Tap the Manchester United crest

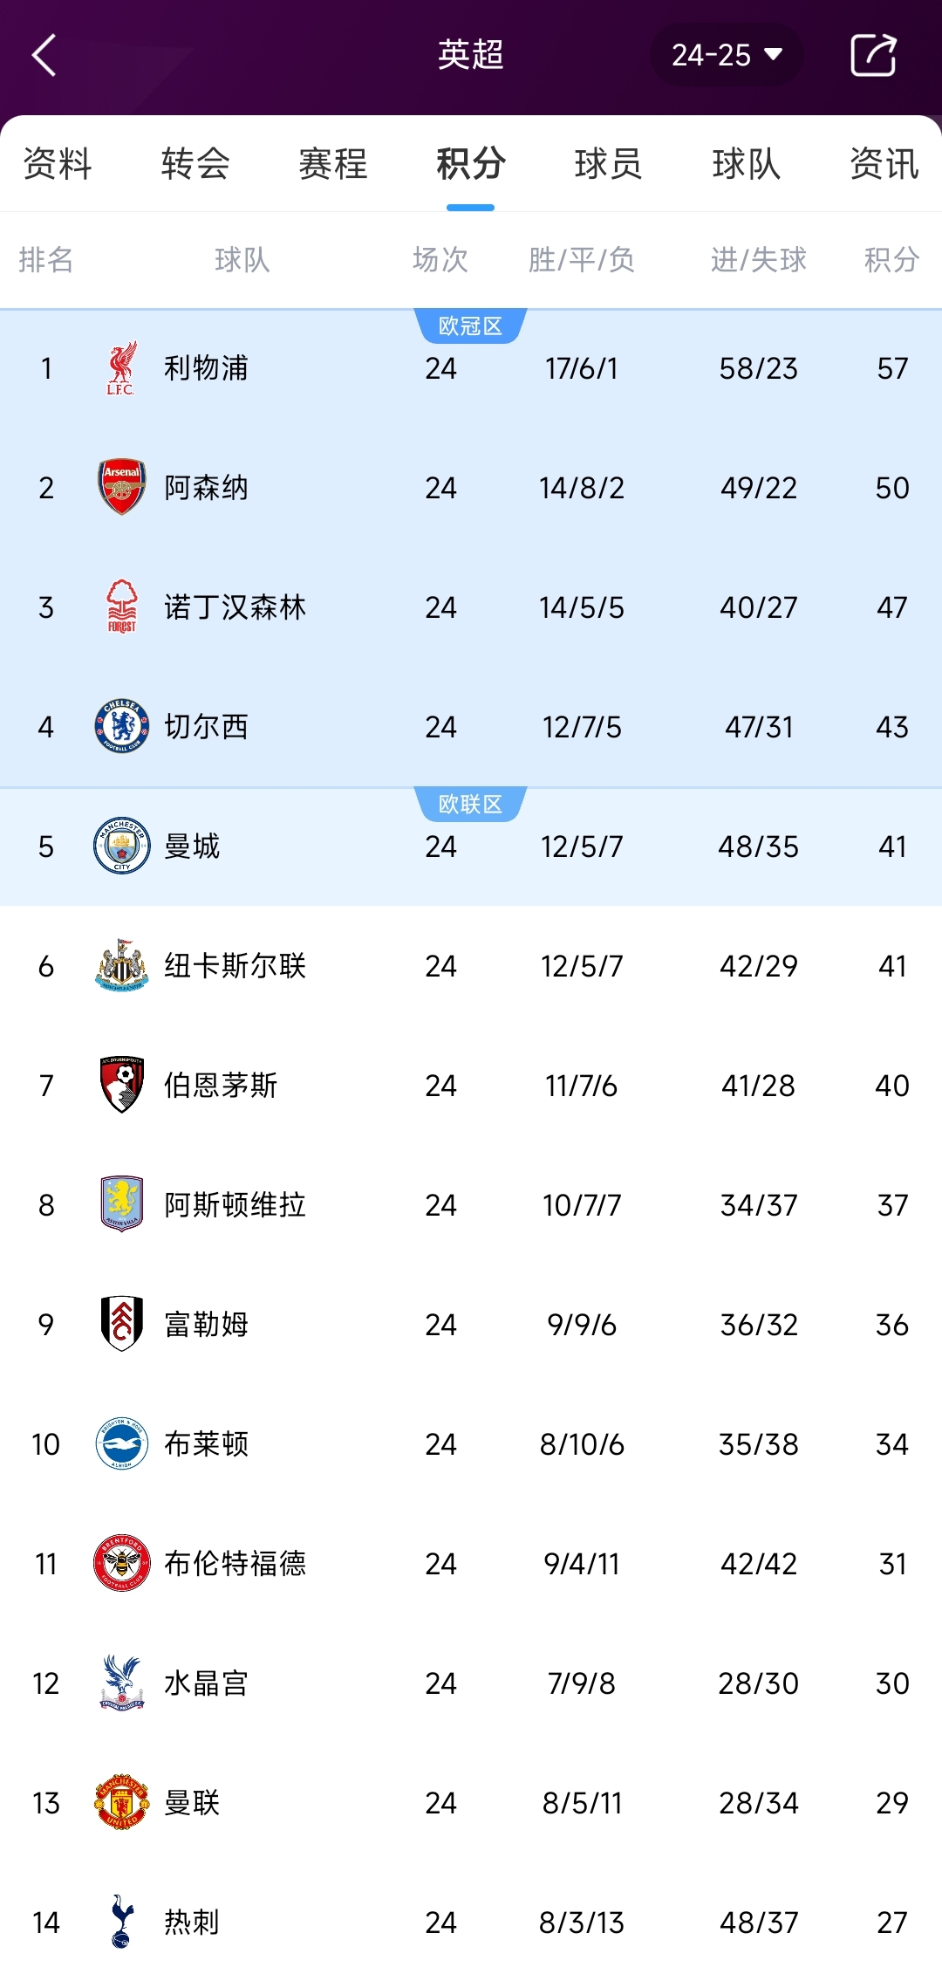(121, 1802)
